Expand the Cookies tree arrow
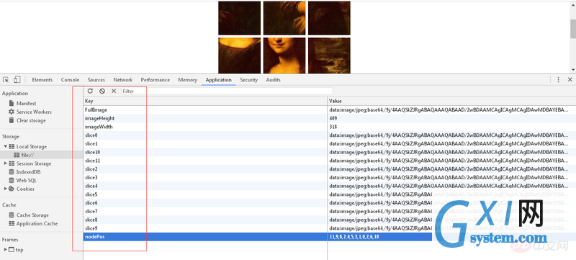The width and height of the screenshot is (576, 260). coord(6,189)
